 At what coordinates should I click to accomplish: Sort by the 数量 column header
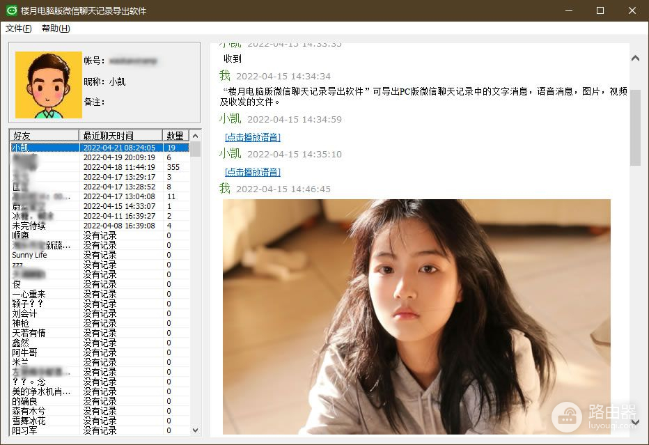[x=175, y=136]
